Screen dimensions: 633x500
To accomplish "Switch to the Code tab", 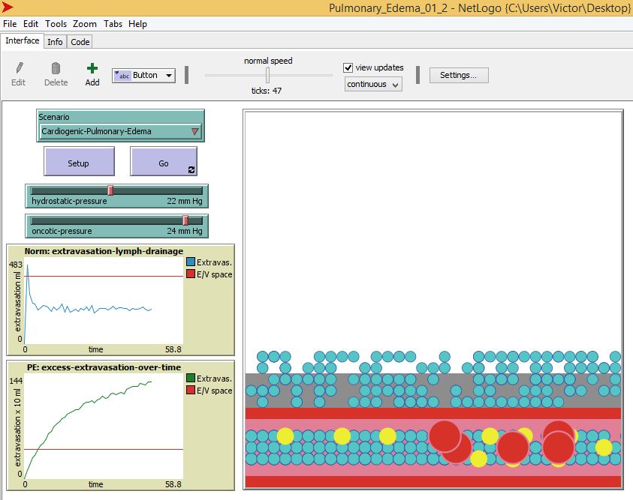I will 80,41.
